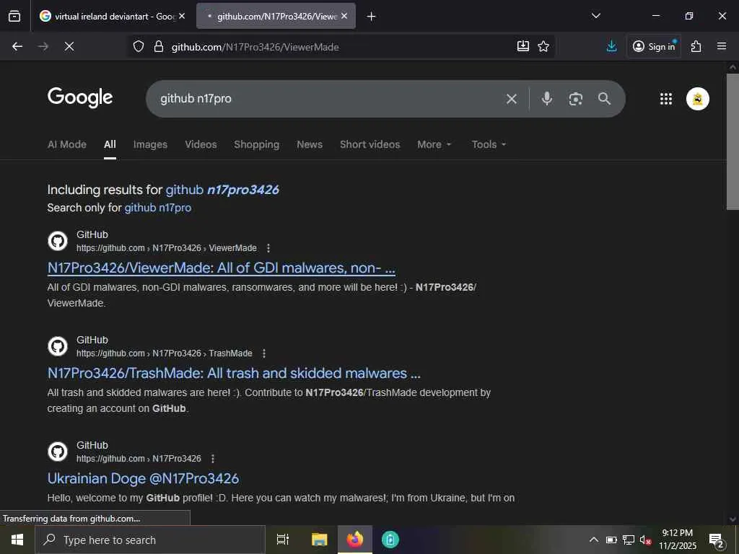
Task: Open the extensions puzzle icon
Action: click(696, 46)
